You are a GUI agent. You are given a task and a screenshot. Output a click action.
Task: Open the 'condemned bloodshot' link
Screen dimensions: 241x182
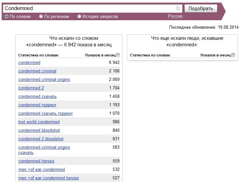(39, 130)
